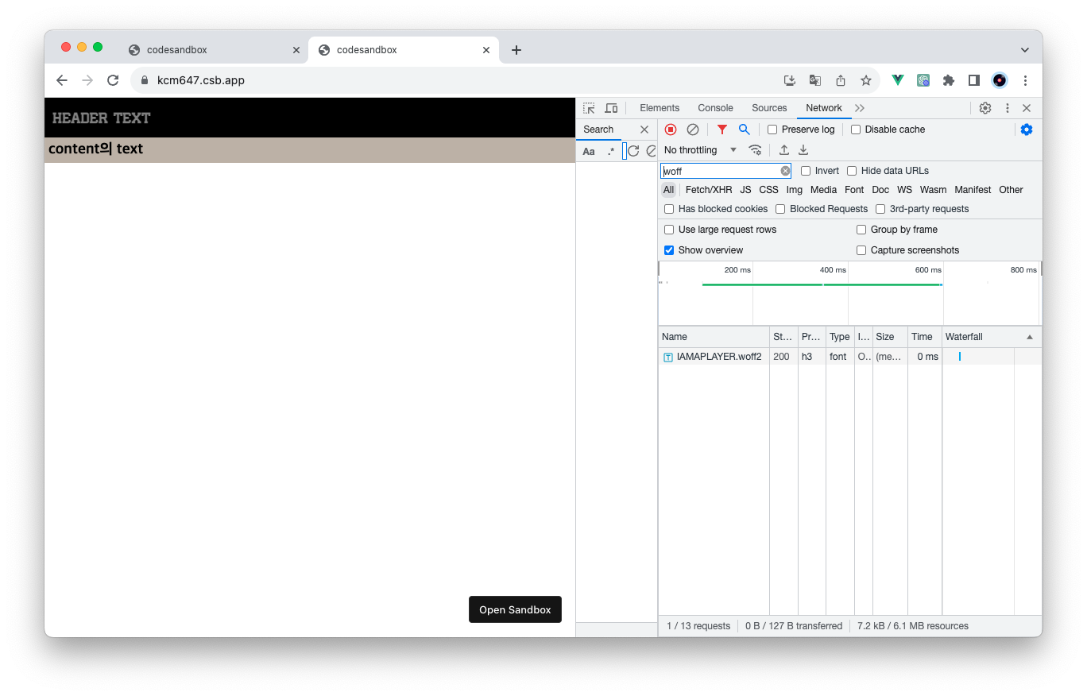Select the All filter type

668,190
